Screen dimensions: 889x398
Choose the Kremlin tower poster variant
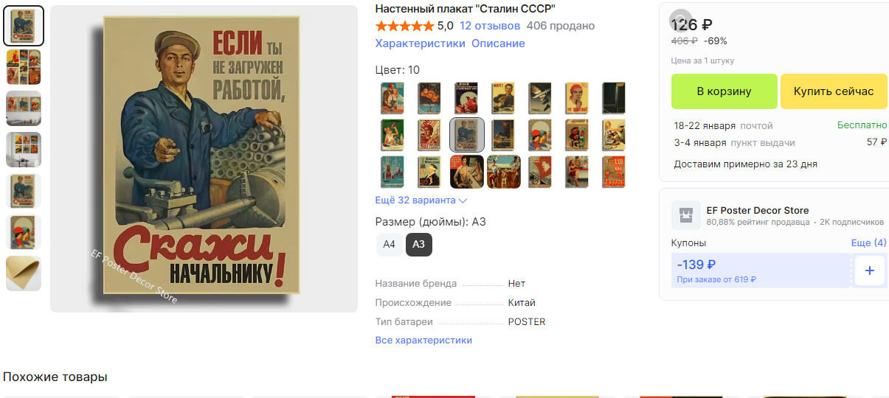pos(392,172)
